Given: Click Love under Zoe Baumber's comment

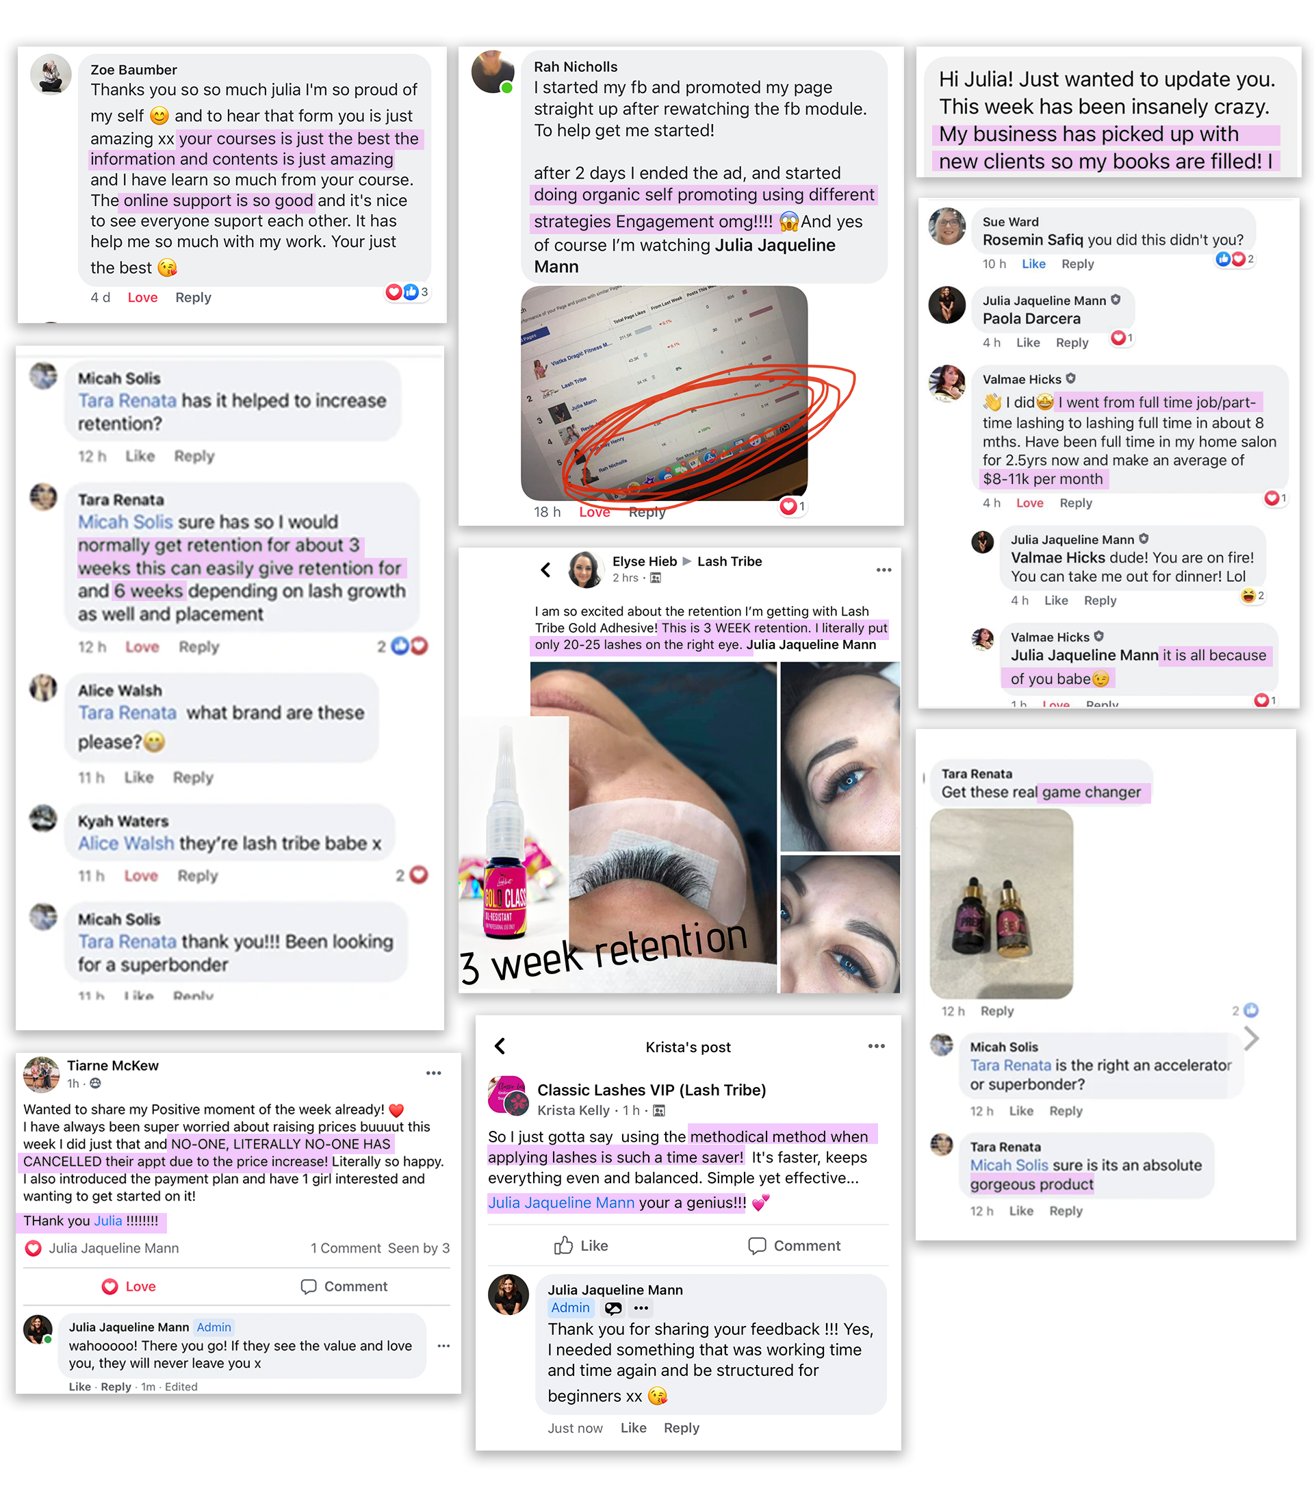Looking at the screenshot, I should click(x=142, y=298).
